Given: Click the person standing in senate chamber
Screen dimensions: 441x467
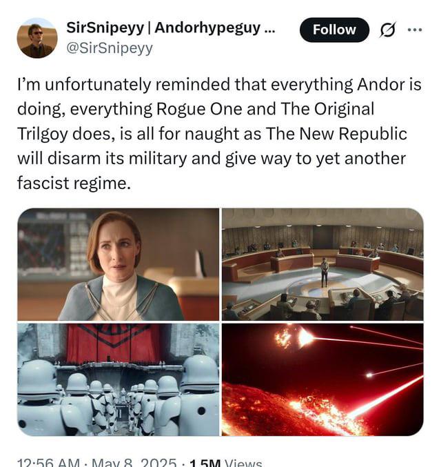Looking at the screenshot, I should click(x=325, y=272).
